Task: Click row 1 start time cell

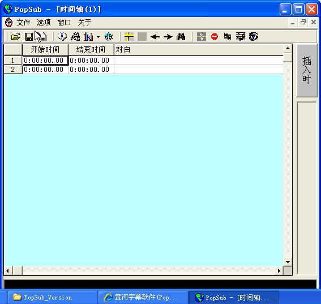Action: click(45, 61)
